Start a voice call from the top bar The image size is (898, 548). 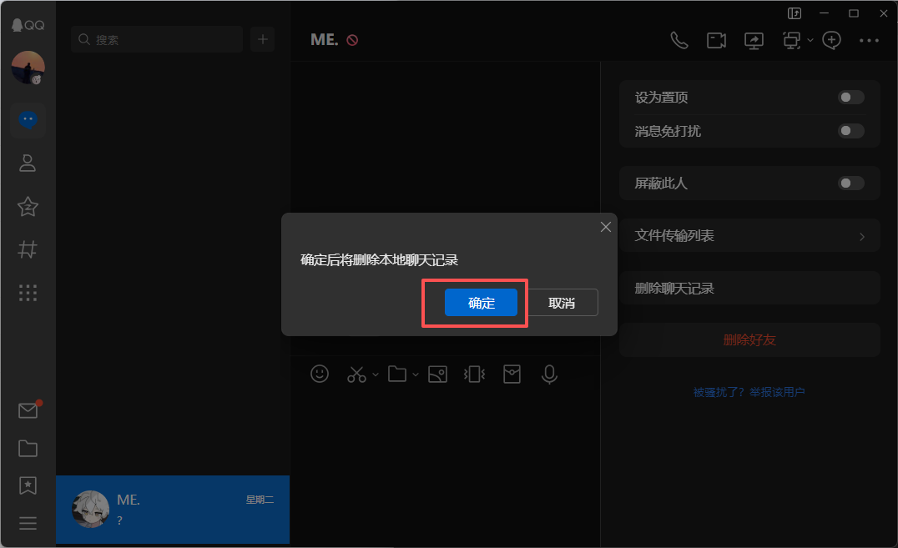click(679, 40)
